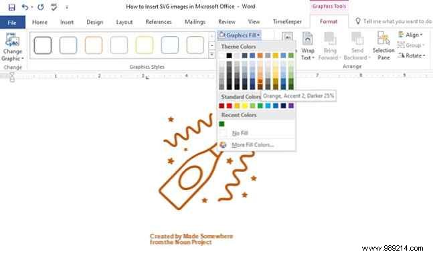Open the File tab
This screenshot has width=433, height=254.
tap(13, 22)
